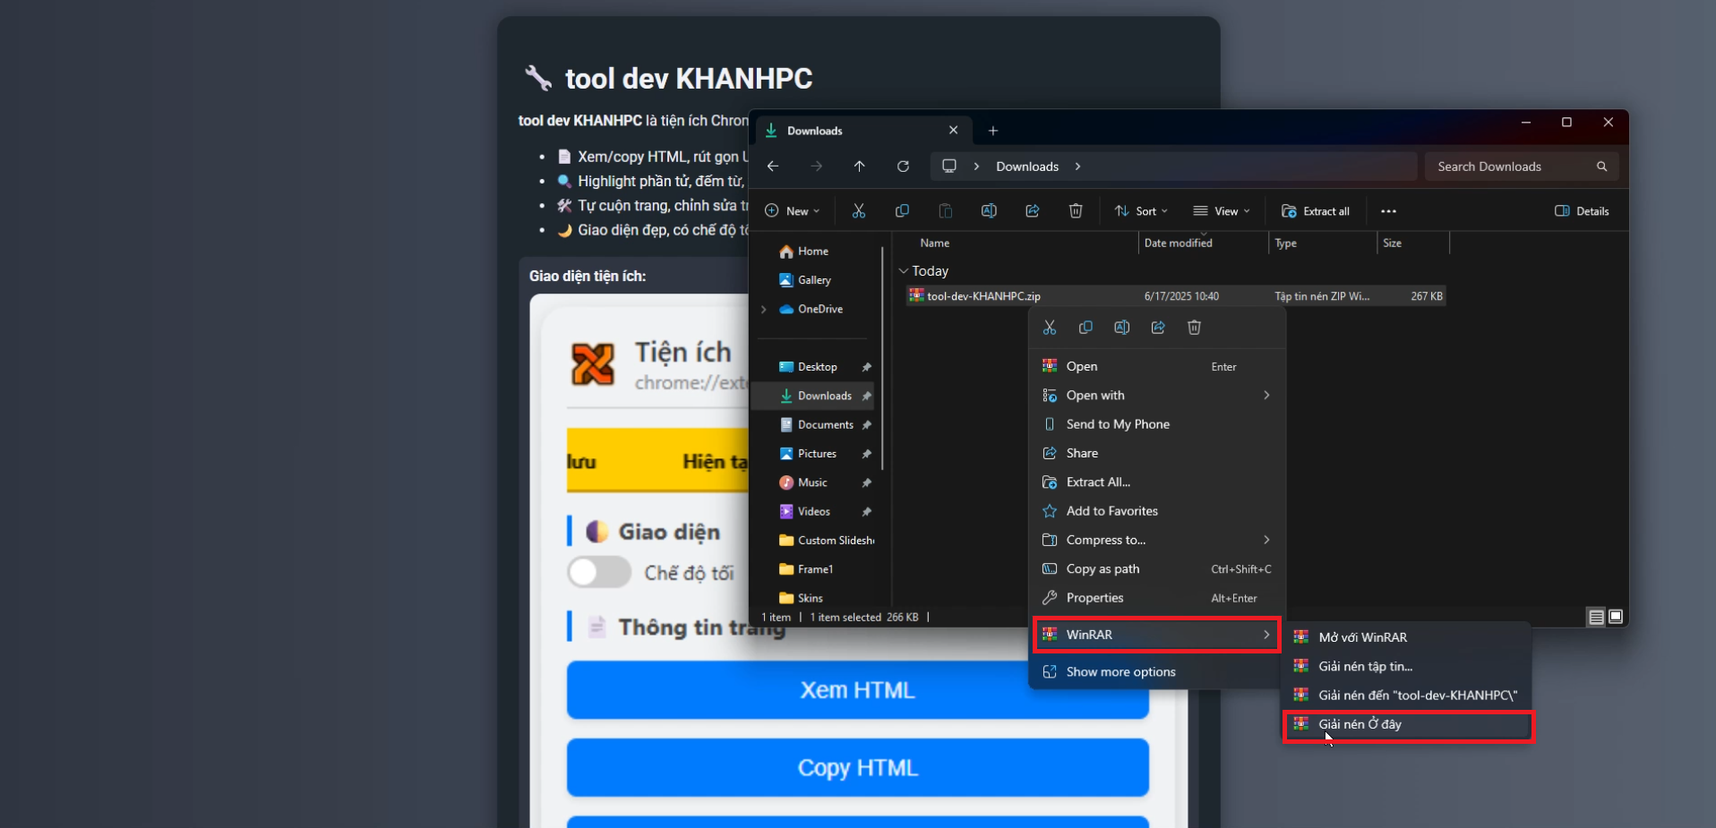
Task: Click the search magnifier icon
Action: point(1601,166)
